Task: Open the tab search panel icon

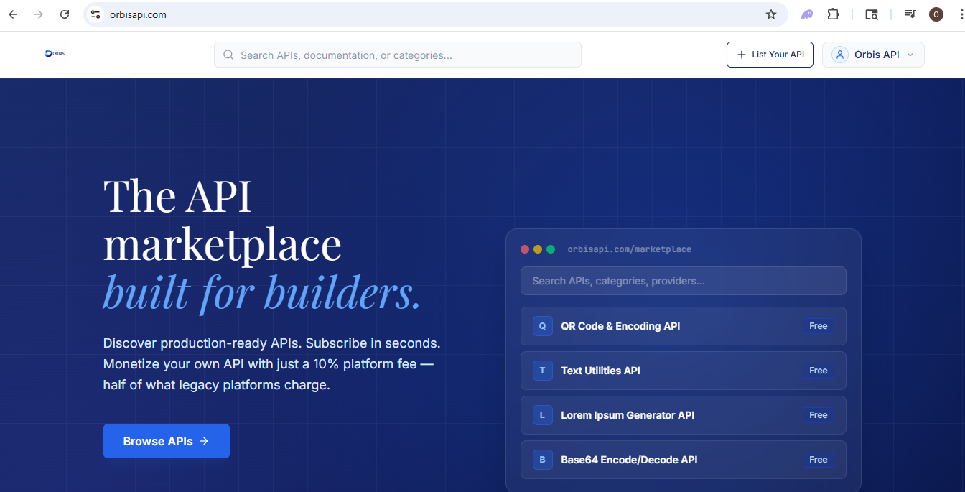Action: (872, 14)
